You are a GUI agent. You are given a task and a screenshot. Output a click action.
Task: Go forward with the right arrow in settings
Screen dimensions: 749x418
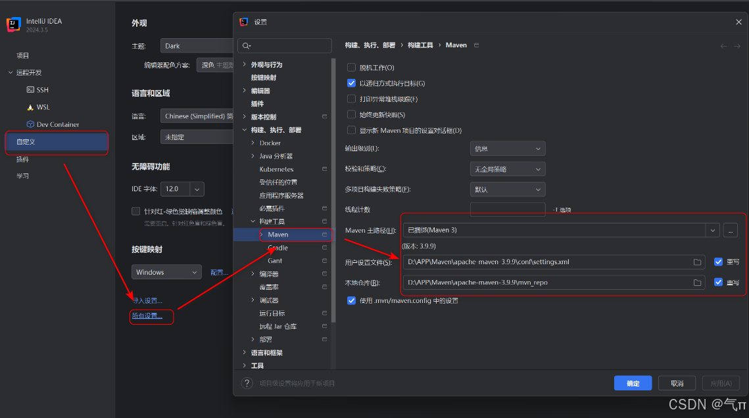(x=737, y=46)
